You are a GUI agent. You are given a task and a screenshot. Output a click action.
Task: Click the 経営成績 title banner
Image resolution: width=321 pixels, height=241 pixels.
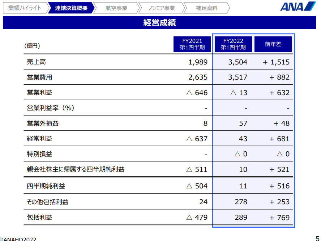pos(159,23)
